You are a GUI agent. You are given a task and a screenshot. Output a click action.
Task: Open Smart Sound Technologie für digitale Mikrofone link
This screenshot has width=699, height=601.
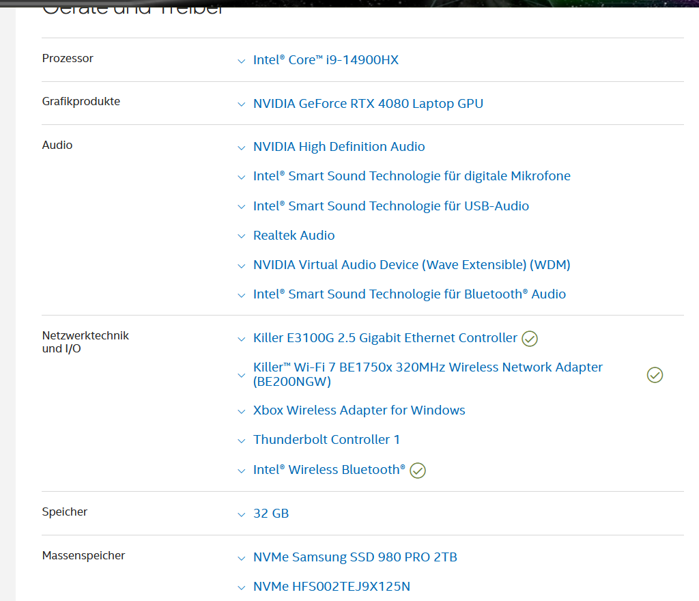click(x=412, y=176)
